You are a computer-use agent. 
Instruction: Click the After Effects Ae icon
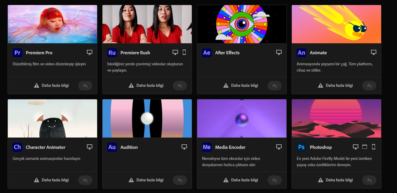click(207, 53)
